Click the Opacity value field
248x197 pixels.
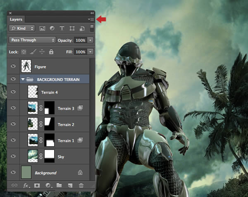(x=81, y=40)
